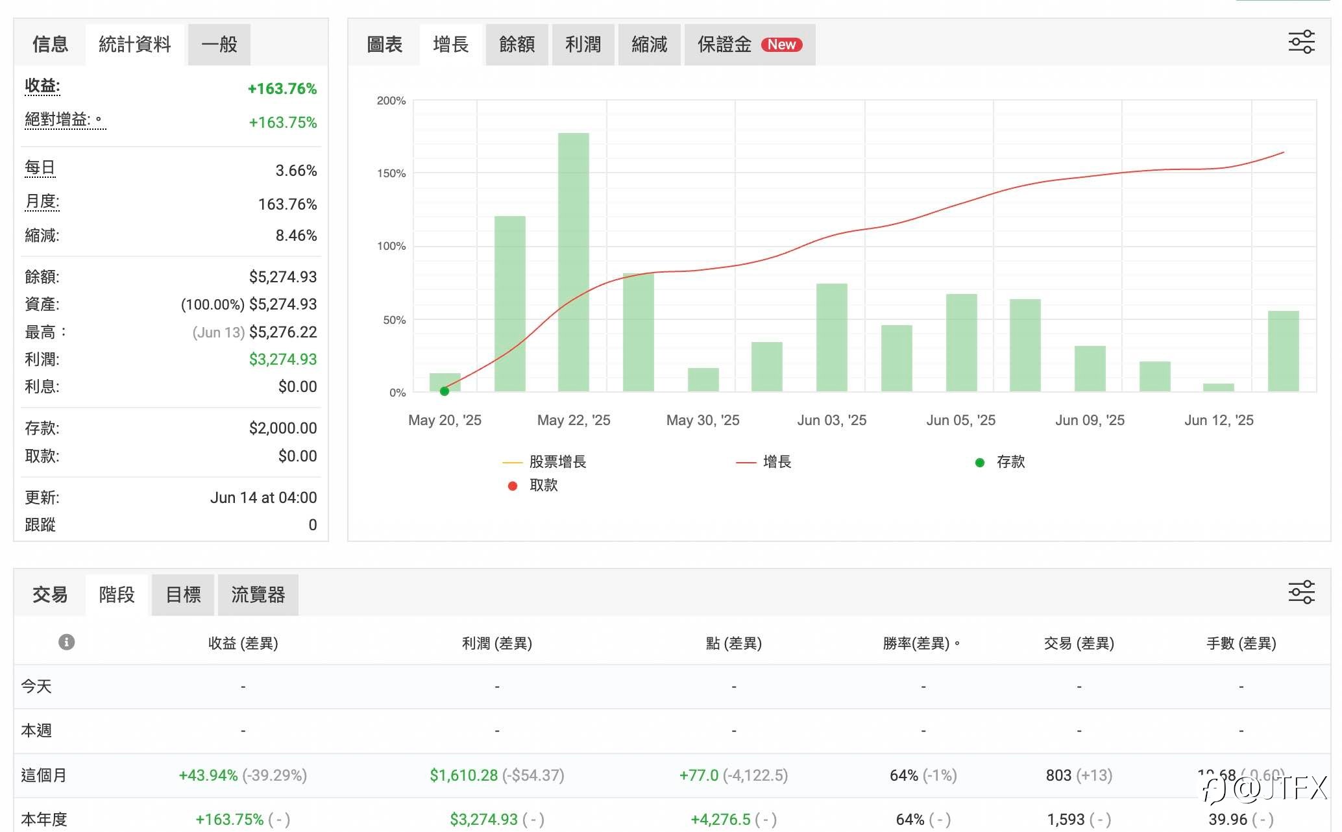Click the New badge on 保證金 tab
Image resolution: width=1342 pixels, height=832 pixels.
point(781,45)
